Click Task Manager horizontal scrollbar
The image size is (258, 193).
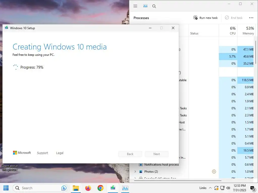(x=178, y=180)
